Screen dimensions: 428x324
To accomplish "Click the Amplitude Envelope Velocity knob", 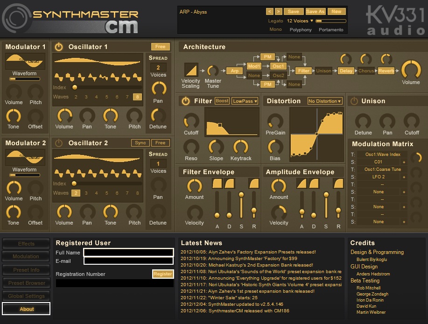I will click(279, 212).
